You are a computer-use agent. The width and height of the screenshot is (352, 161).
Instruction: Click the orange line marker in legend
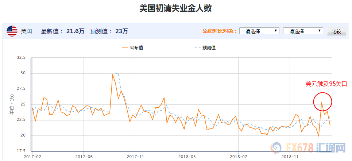125,48
